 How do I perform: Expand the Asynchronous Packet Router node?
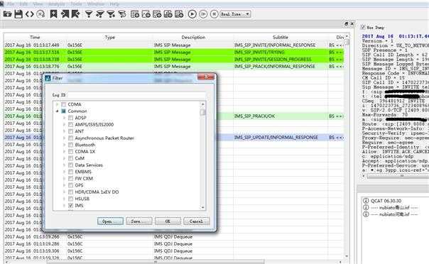pos(65,138)
